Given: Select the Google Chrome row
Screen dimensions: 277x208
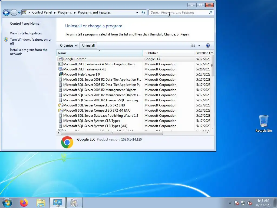Looking at the screenshot, I should tap(134, 59).
